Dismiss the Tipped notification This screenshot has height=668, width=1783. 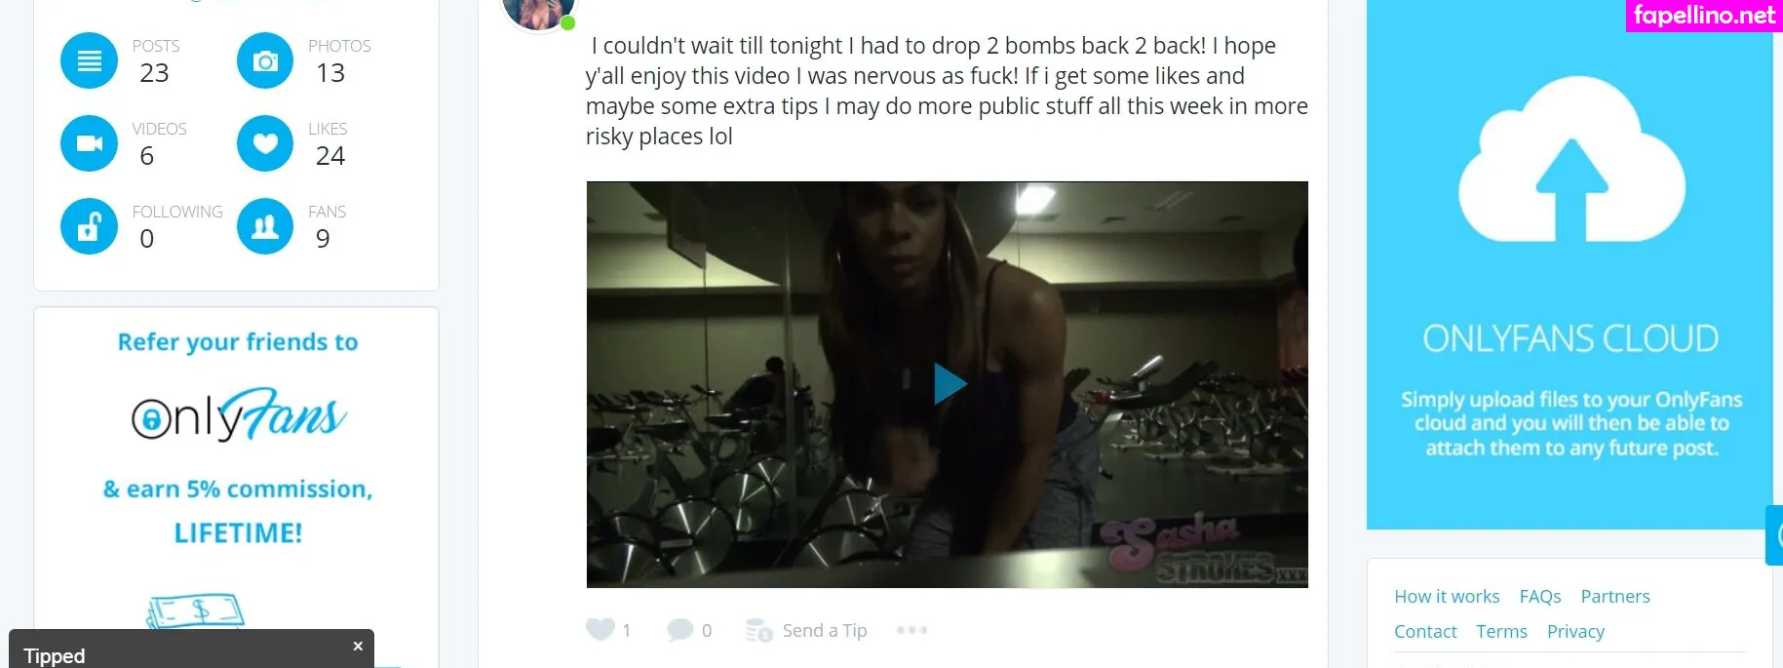tap(358, 646)
